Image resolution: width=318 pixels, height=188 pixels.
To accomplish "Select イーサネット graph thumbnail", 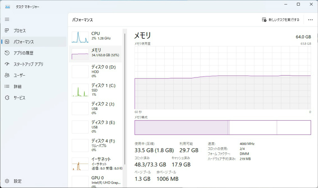I will click(80, 164).
